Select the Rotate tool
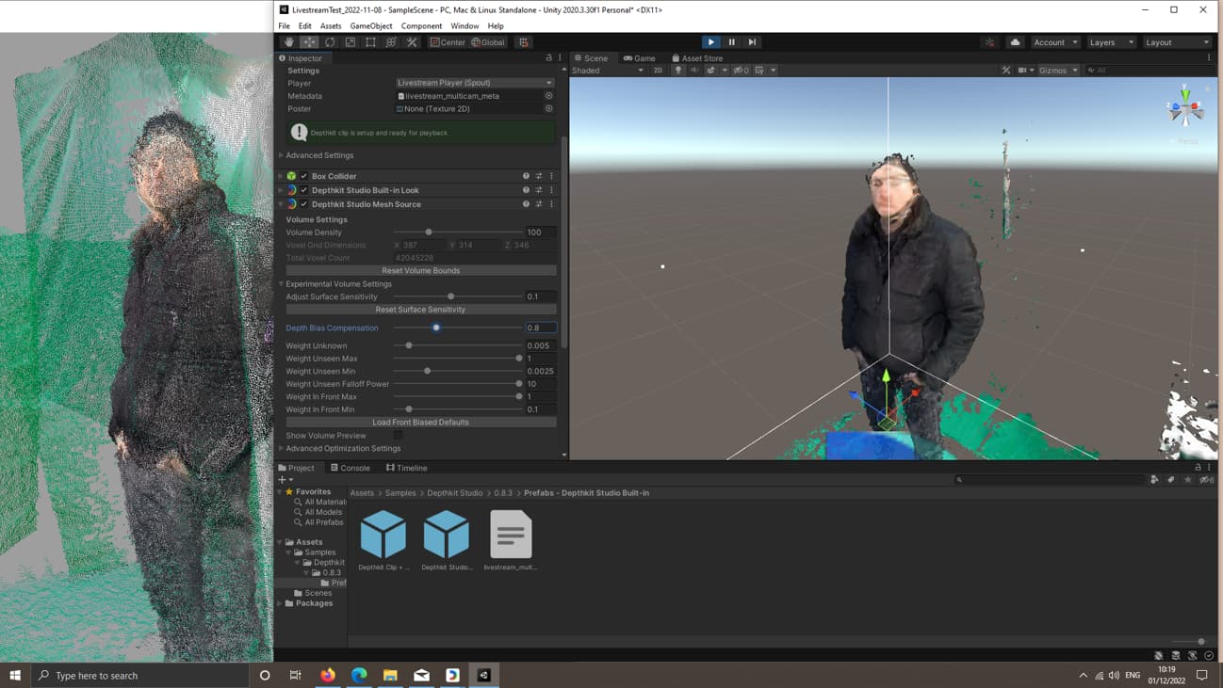 tap(330, 42)
